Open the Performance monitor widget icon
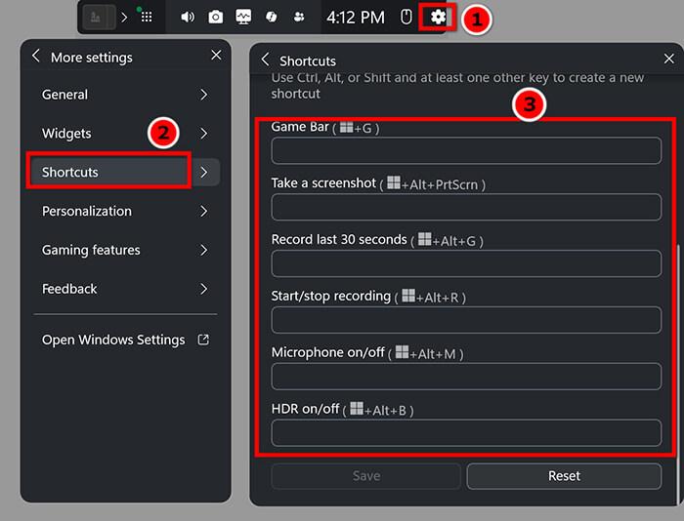 tap(243, 18)
